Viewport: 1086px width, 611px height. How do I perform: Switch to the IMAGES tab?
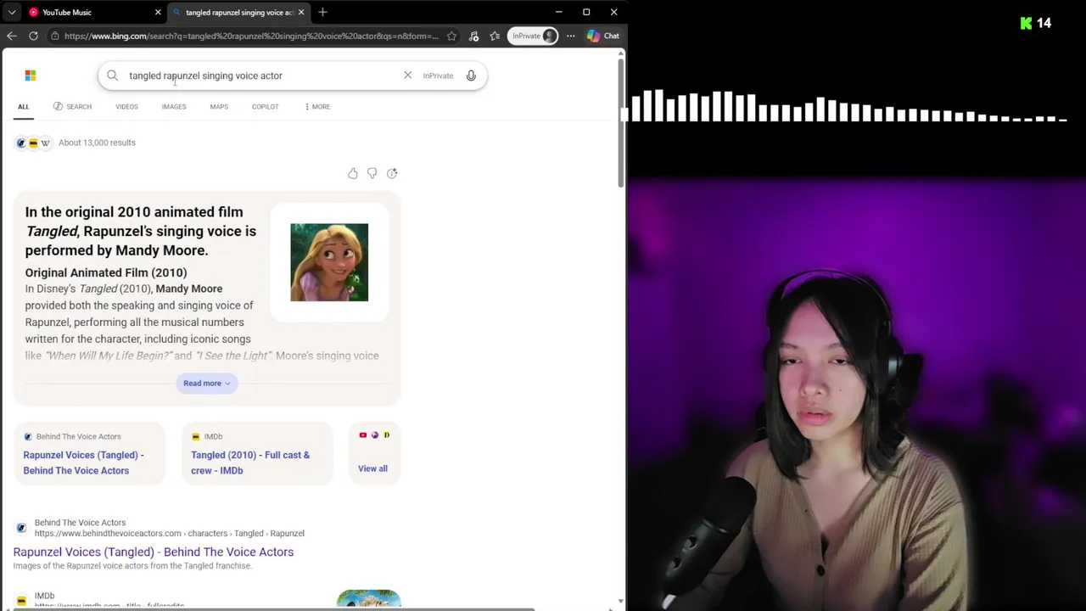(x=174, y=107)
